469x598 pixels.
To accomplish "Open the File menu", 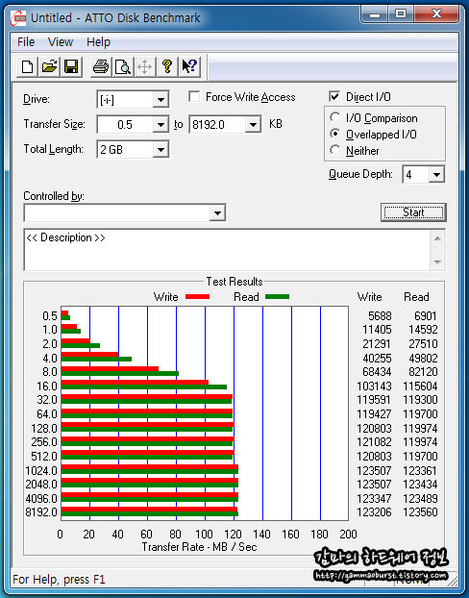I will [x=26, y=41].
